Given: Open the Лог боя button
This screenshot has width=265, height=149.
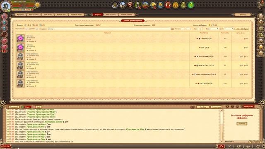Looking at the screenshot, I should 203,107.
